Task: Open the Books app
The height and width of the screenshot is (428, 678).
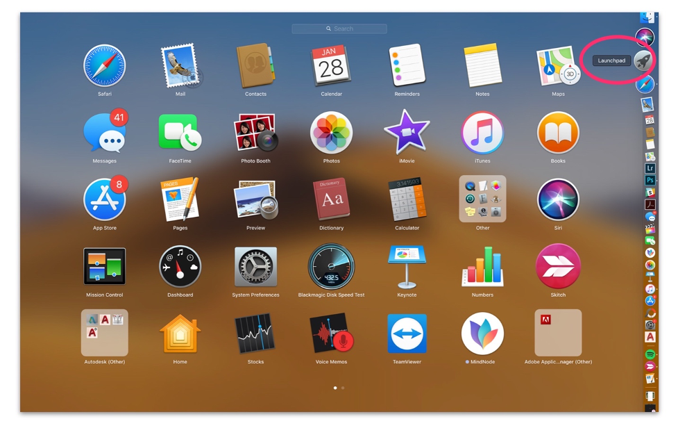Action: point(558,133)
